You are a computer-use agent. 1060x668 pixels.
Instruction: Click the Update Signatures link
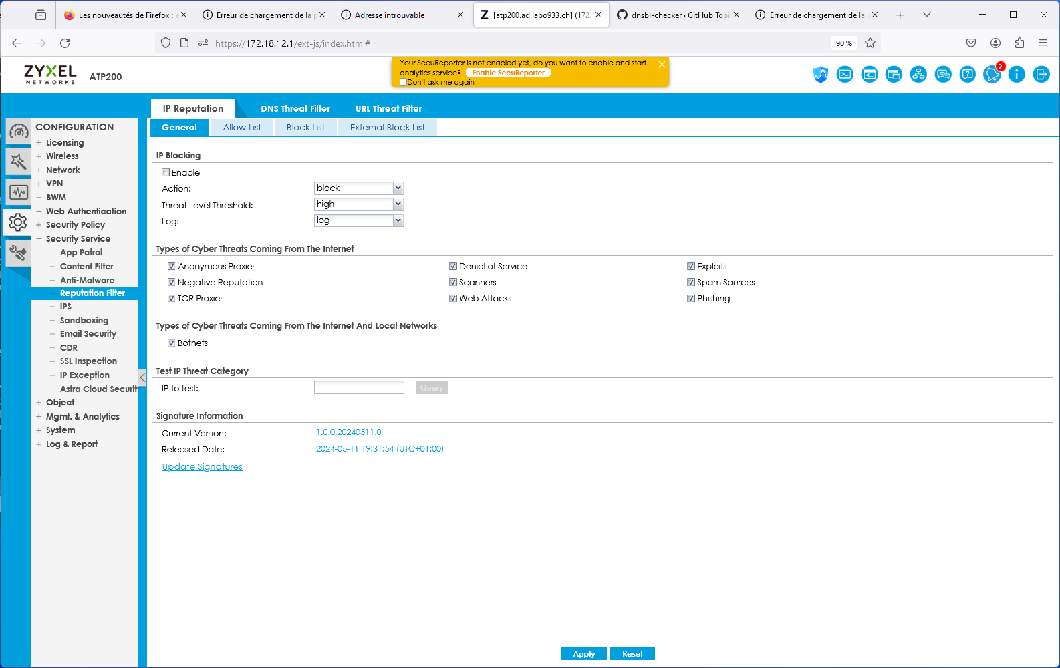coord(202,466)
